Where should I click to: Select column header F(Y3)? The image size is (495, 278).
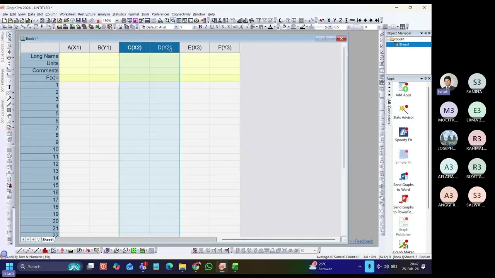point(225,47)
